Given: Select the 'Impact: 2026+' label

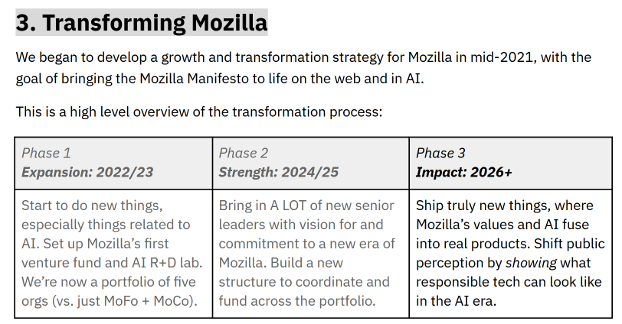Looking at the screenshot, I should coord(463,172).
